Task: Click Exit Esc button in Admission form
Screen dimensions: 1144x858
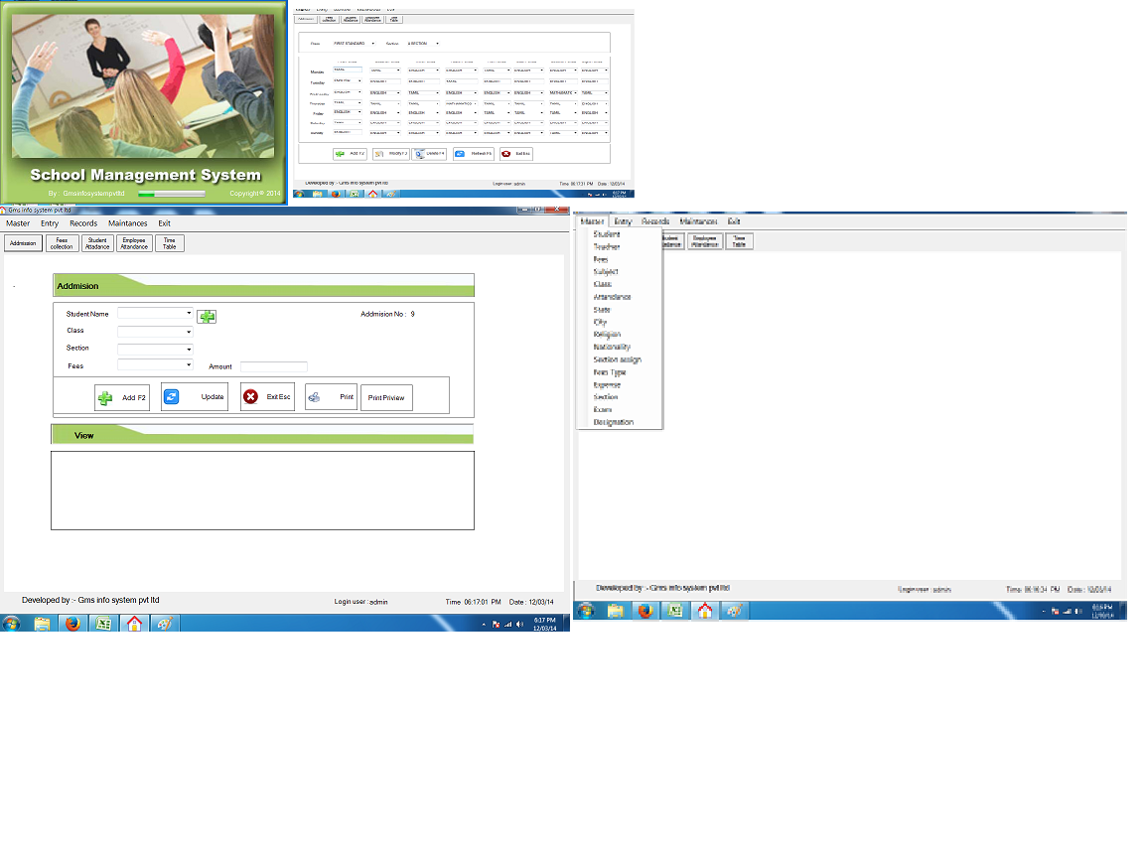Action: (x=267, y=397)
